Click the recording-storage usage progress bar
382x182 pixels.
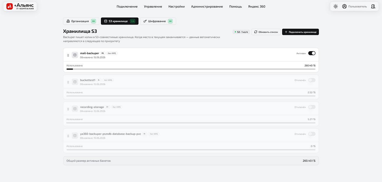coord(191,123)
